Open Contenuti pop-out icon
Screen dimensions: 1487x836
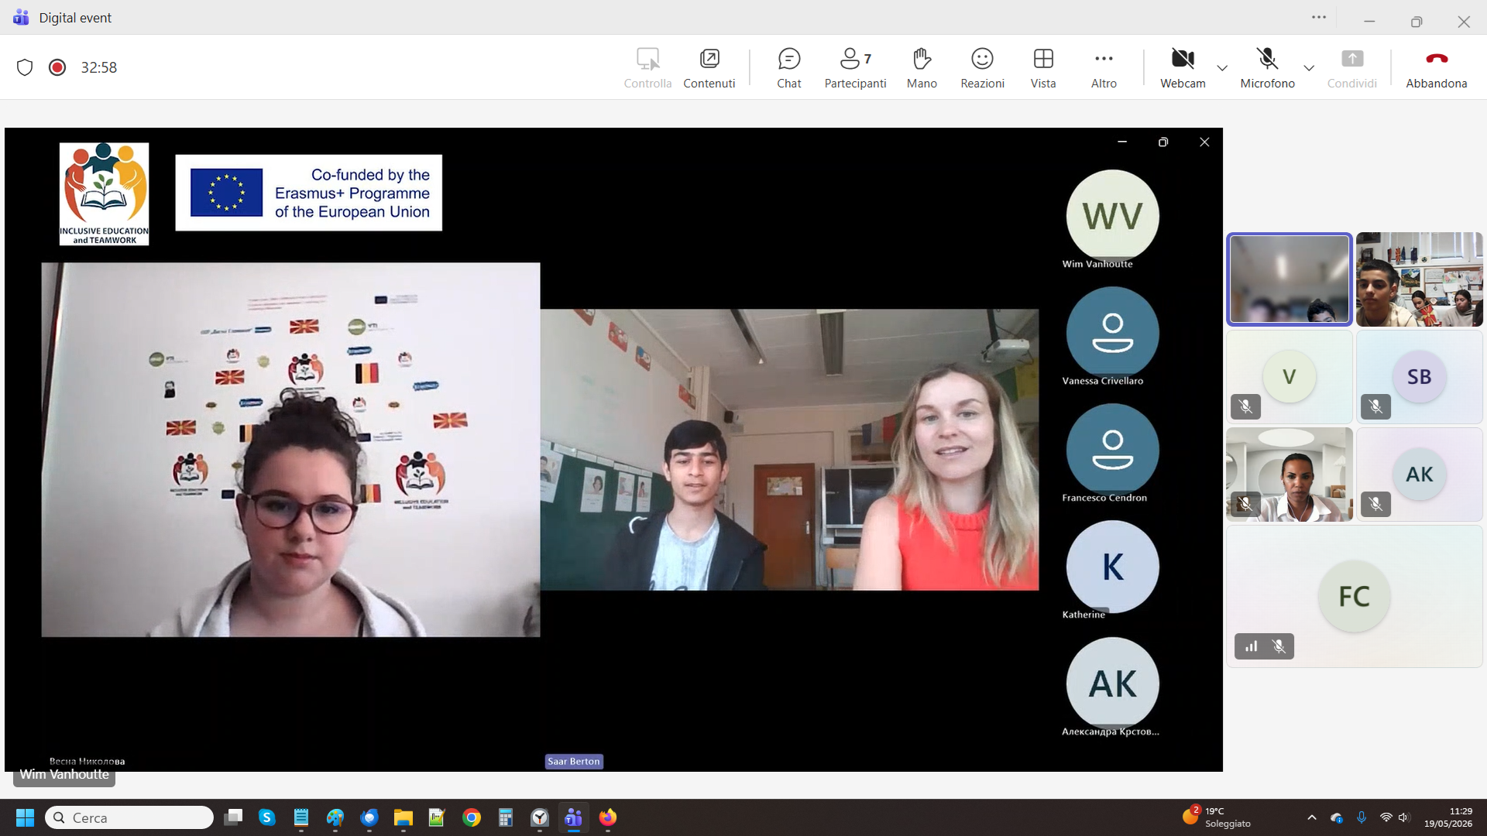[709, 67]
